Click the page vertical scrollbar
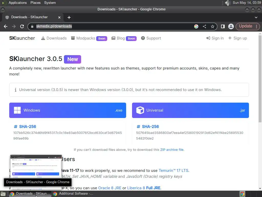 click(260, 79)
